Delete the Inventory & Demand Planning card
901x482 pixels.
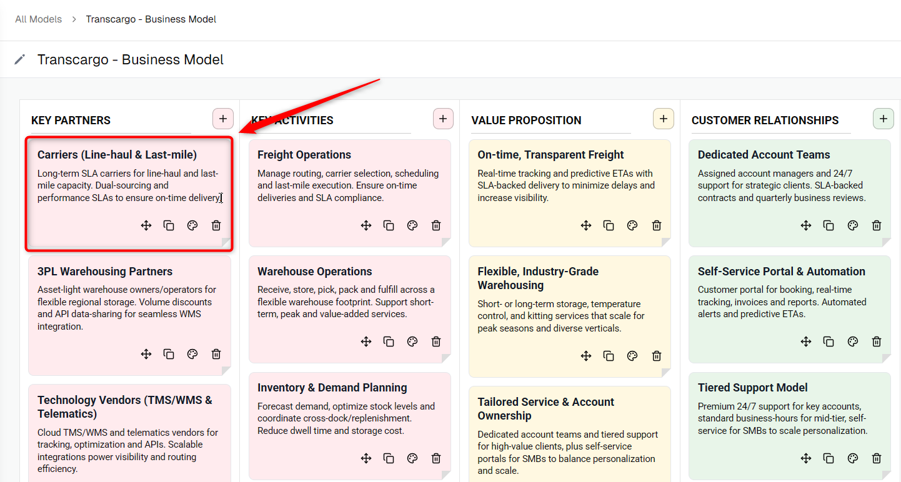tap(436, 458)
